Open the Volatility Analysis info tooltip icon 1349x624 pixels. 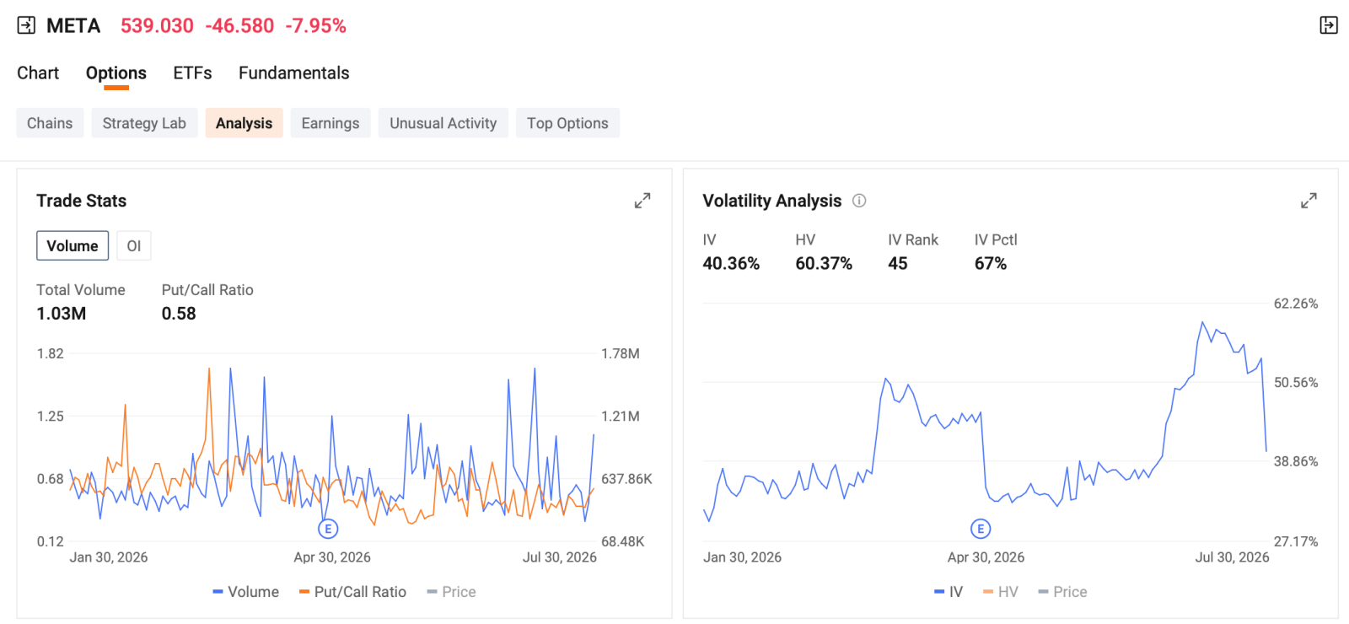(859, 201)
